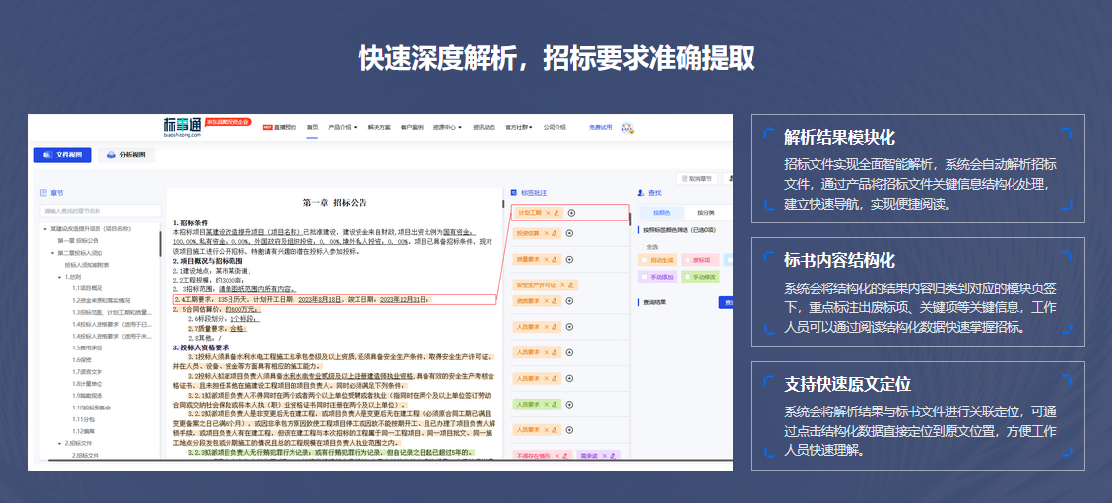Click the chapter name search field
1112x503 pixels.
tap(100, 211)
